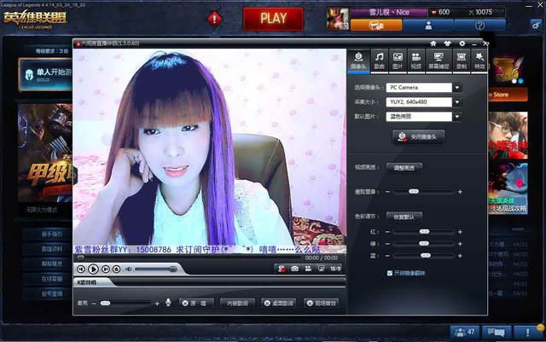Decrease red with its minus button
546x342 pixels.
(387, 232)
